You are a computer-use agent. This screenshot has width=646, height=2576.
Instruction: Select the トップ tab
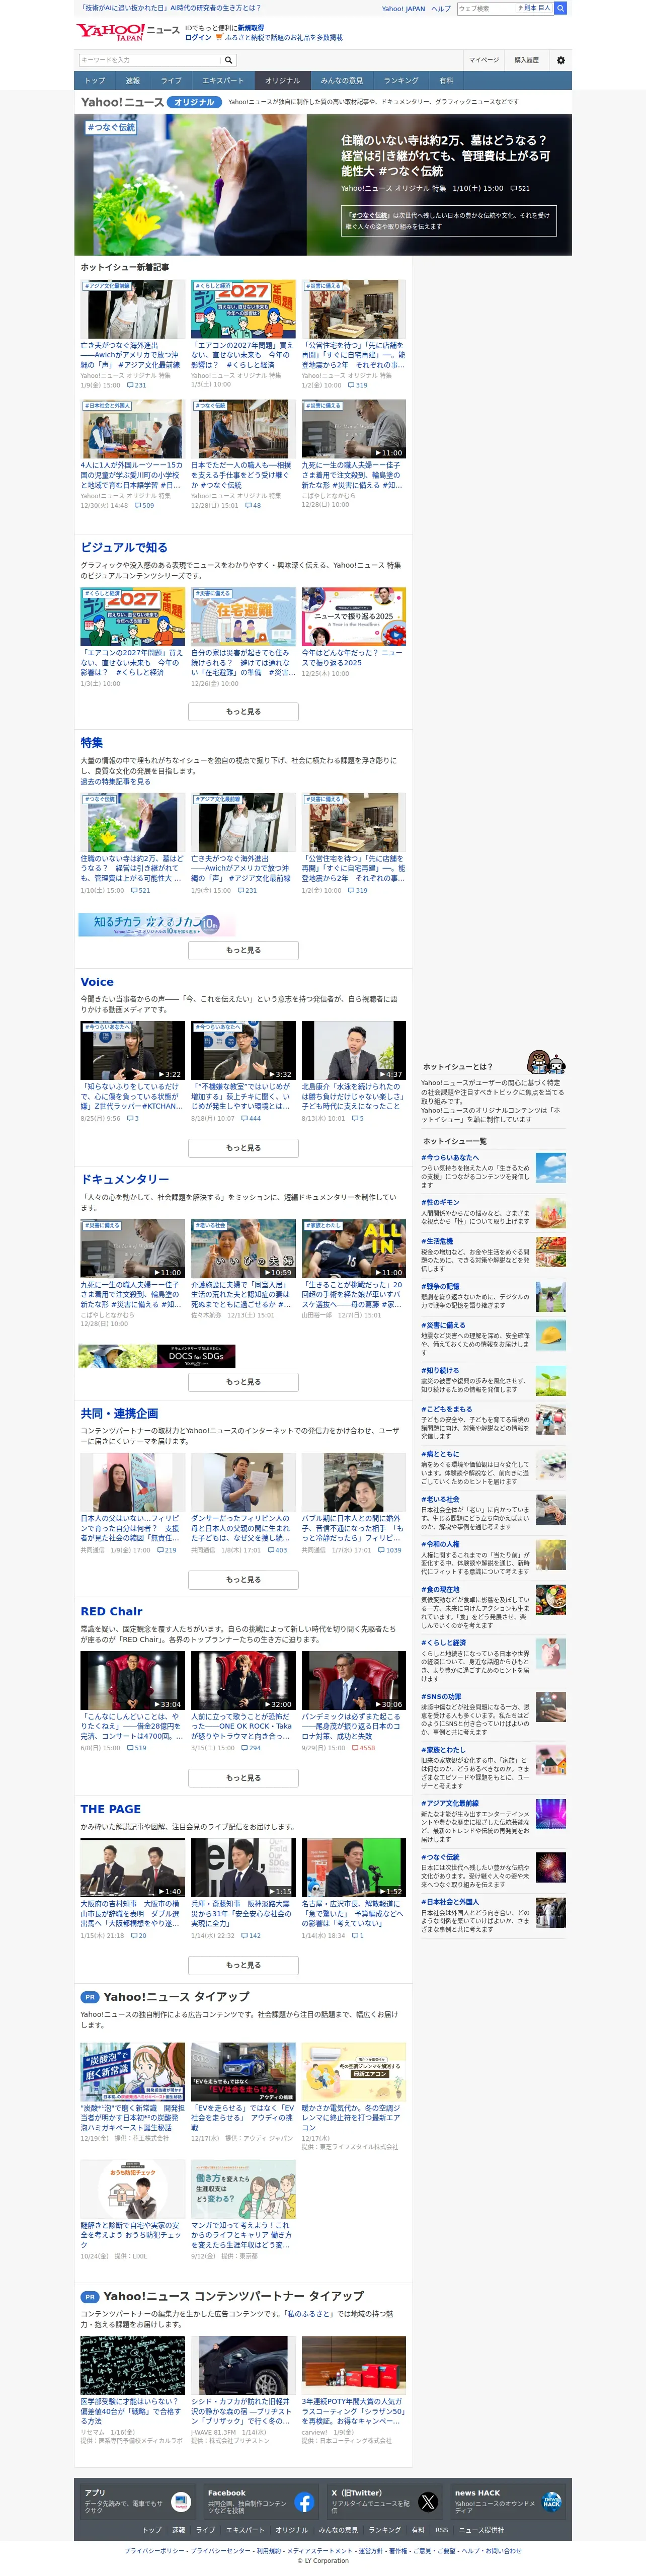95,80
